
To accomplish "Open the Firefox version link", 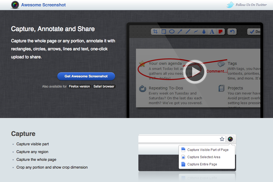I will (79, 86).
